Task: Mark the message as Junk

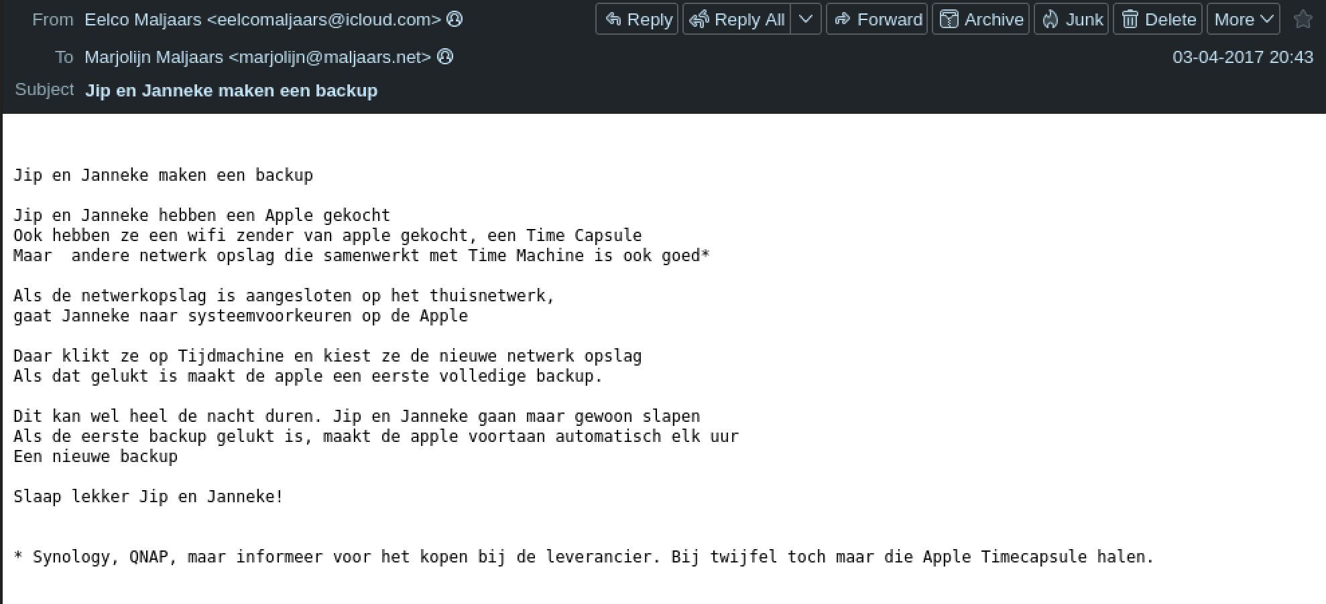Action: pos(1071,19)
